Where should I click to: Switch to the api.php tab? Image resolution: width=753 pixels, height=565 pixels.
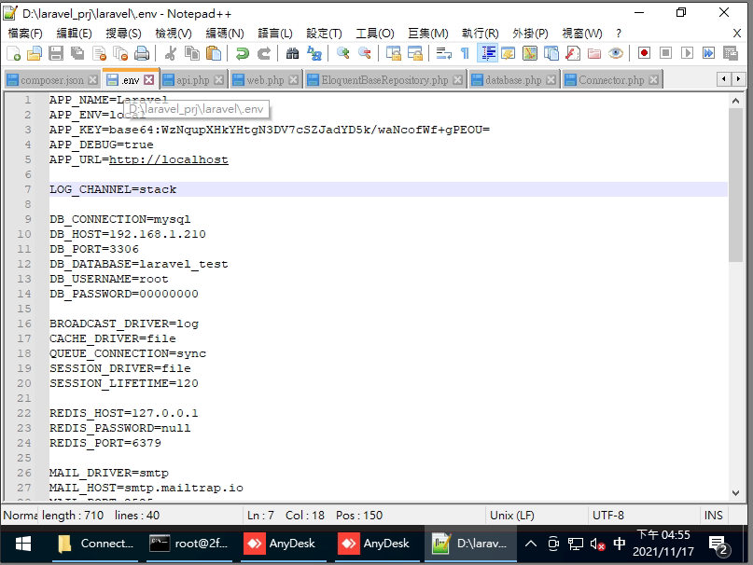click(192, 80)
